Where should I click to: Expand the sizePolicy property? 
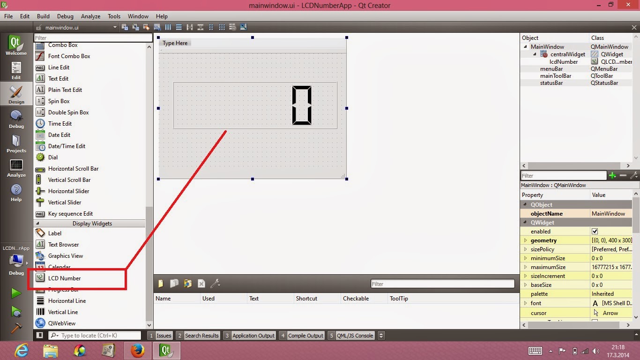point(526,249)
